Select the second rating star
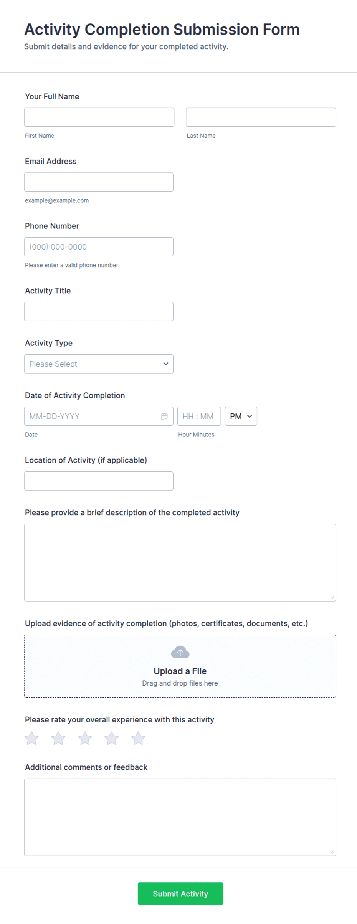The height and width of the screenshot is (924, 357). 58,738
